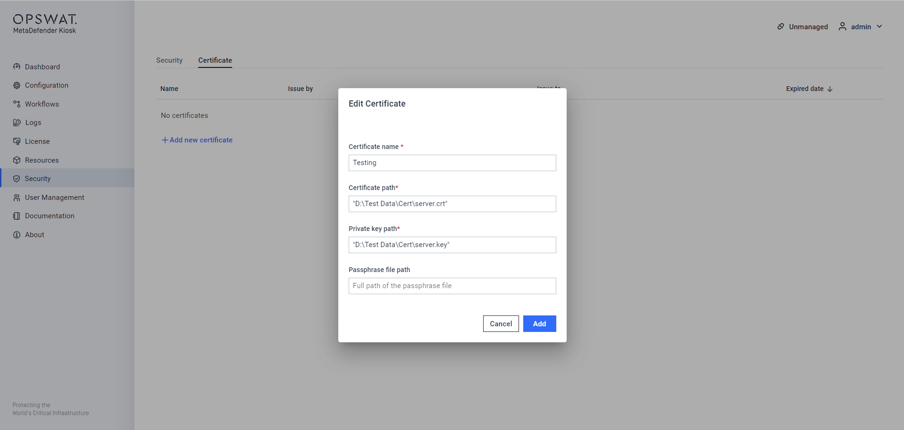This screenshot has width=904, height=430.
Task: Click the Unmanaged link icon
Action: pyautogui.click(x=781, y=26)
